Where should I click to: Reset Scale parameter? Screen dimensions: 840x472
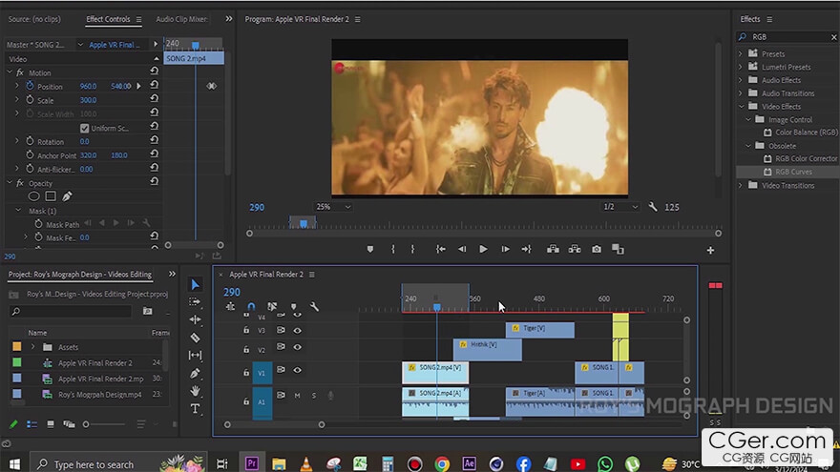coord(155,99)
